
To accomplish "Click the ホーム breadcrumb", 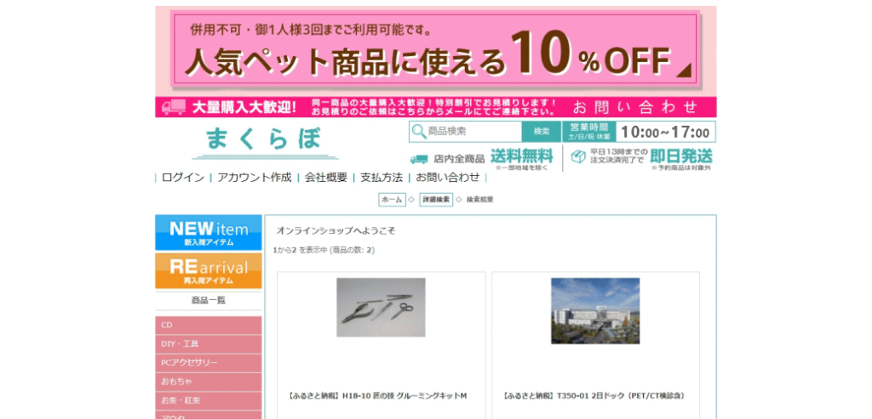I will click(x=392, y=200).
